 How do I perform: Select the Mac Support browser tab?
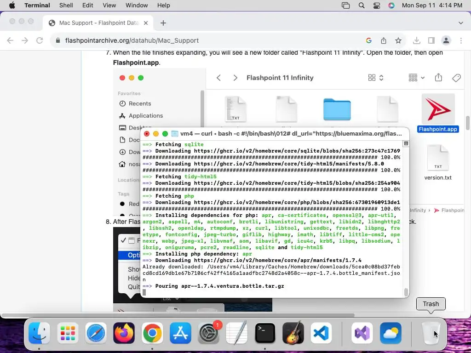coord(98,23)
